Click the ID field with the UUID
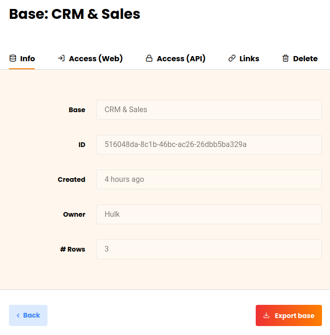The image size is (330, 335). click(x=209, y=145)
